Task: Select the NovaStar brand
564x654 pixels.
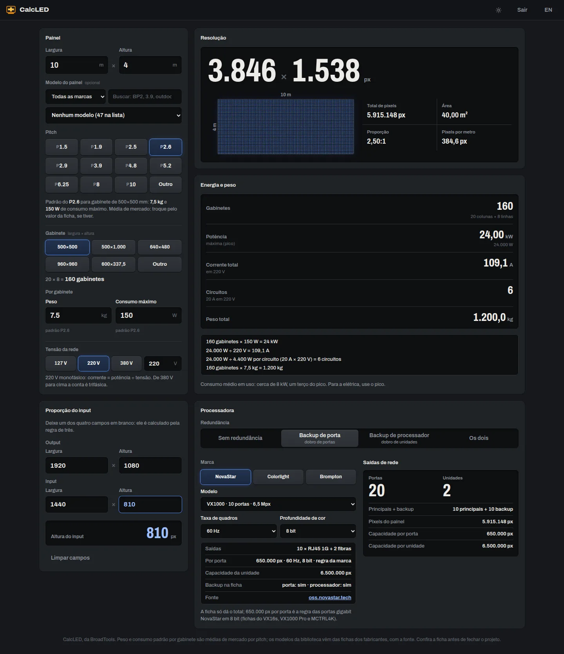Action: pyautogui.click(x=226, y=477)
